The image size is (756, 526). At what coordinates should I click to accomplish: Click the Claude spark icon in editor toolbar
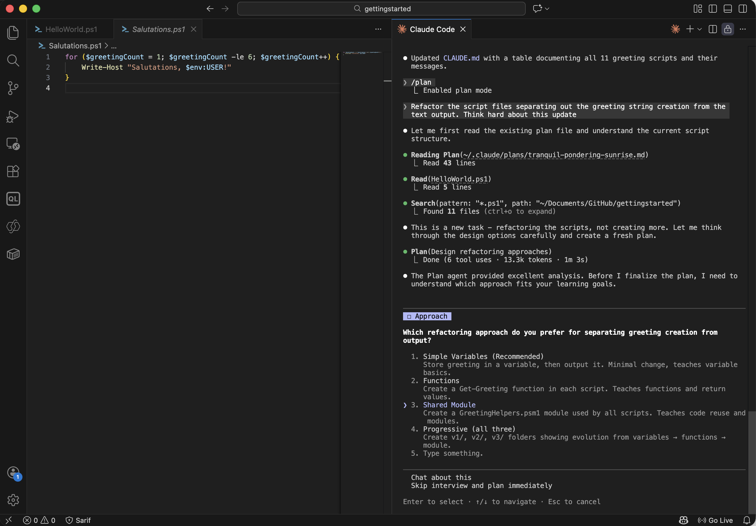pos(675,29)
